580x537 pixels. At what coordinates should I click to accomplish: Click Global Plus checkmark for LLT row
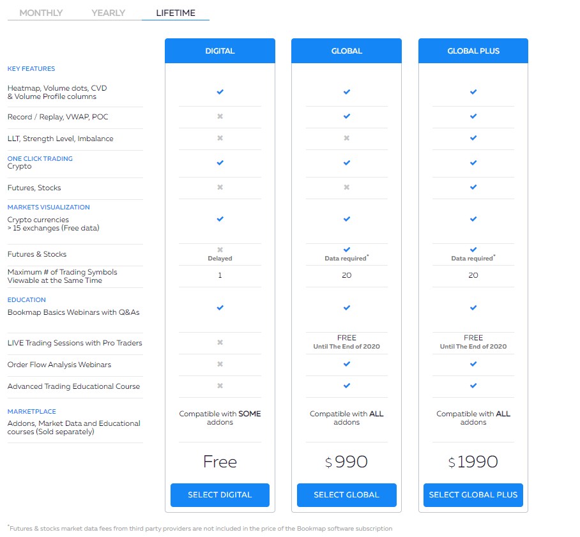coord(473,138)
